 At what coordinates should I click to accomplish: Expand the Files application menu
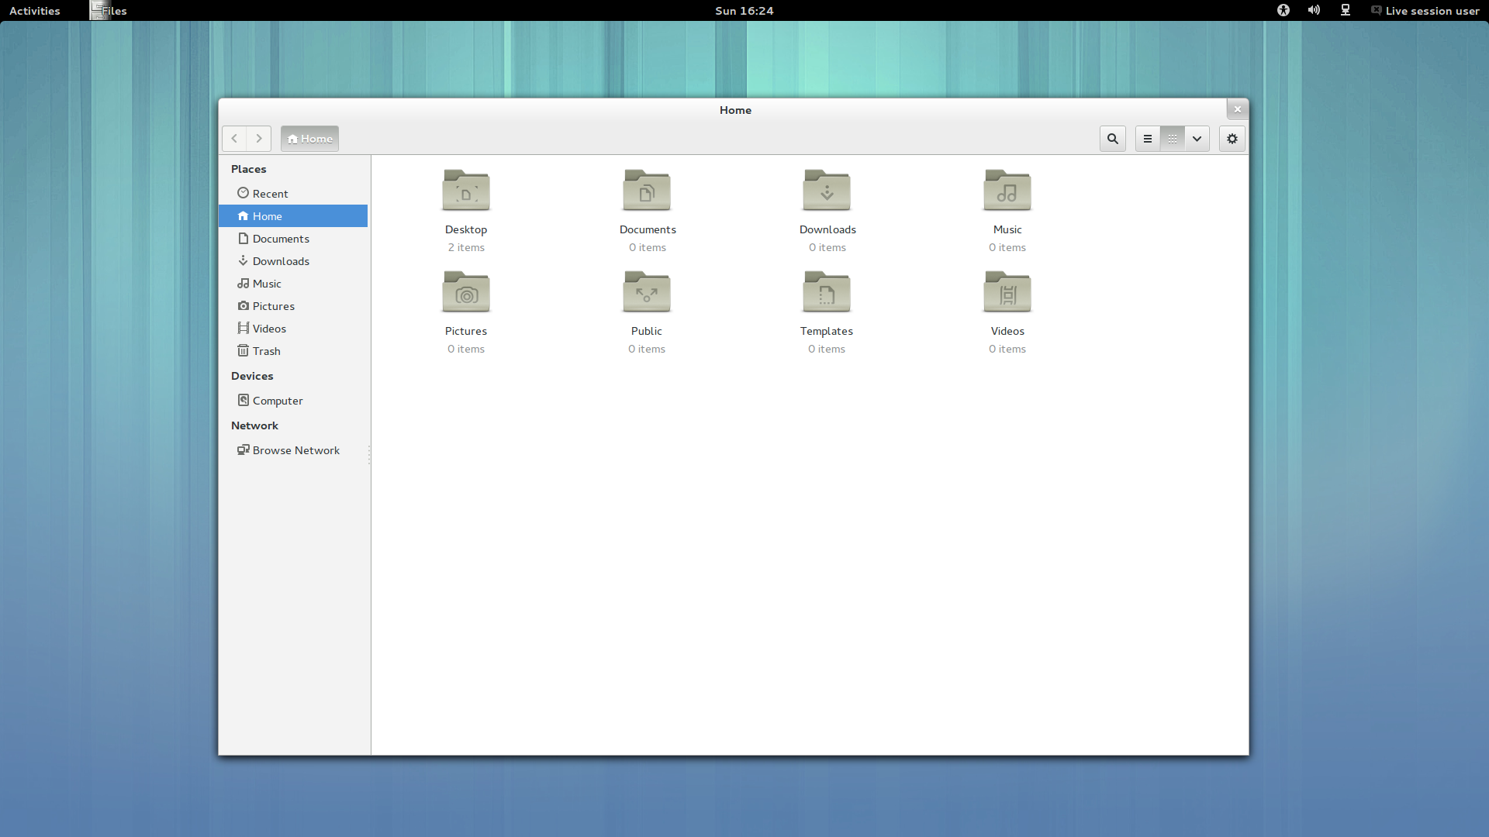109,11
